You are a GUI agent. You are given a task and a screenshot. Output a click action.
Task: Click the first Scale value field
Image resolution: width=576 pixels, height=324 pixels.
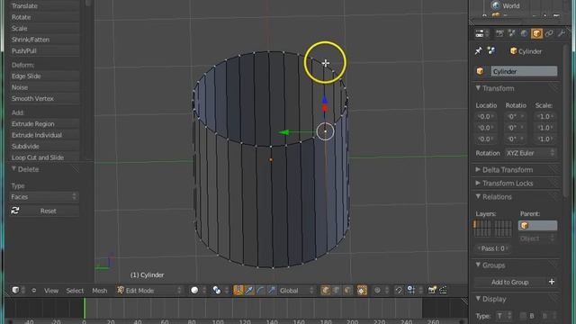pyautogui.click(x=545, y=116)
